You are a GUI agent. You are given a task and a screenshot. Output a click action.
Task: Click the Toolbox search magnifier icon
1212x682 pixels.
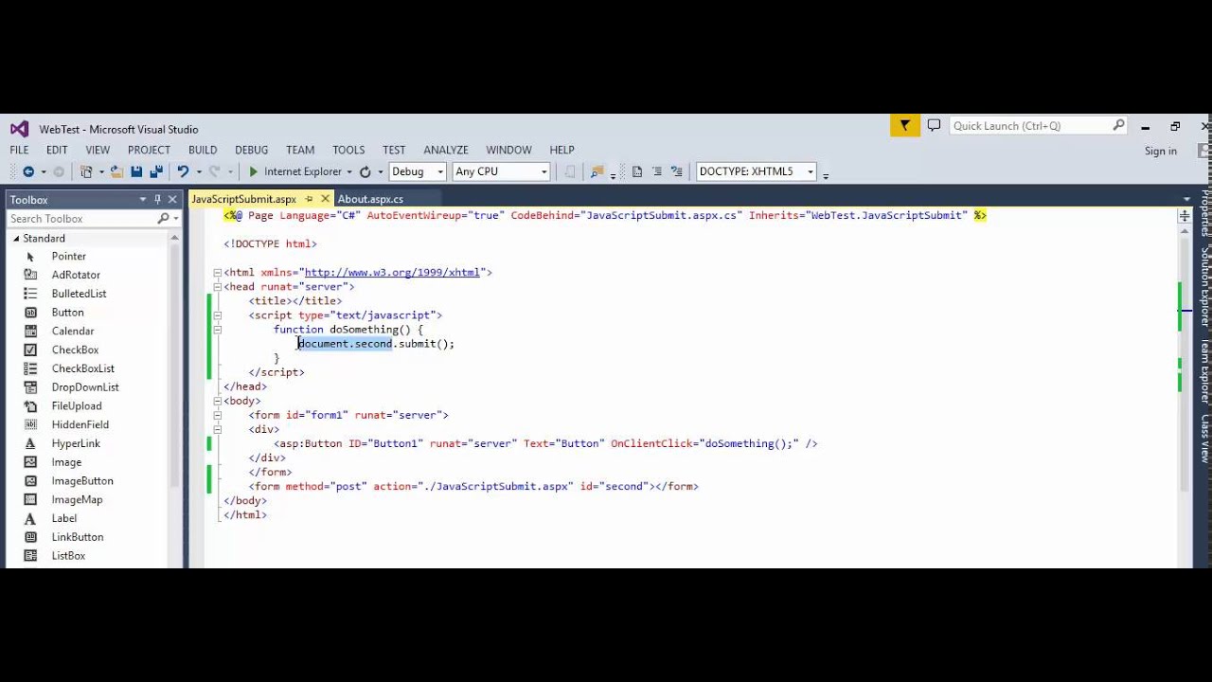click(163, 219)
